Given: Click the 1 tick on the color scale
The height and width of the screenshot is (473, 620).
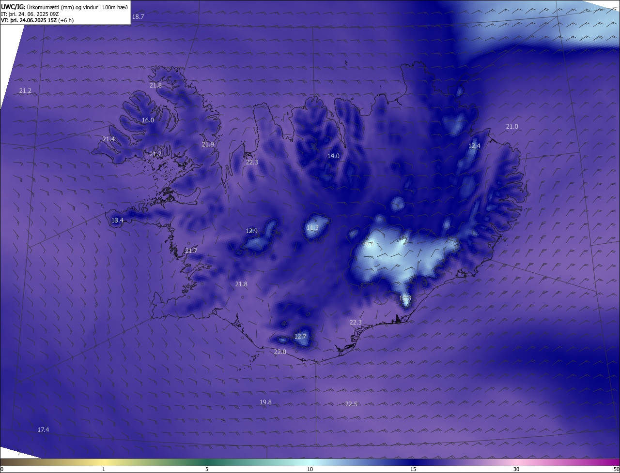Looking at the screenshot, I should click(x=104, y=469).
